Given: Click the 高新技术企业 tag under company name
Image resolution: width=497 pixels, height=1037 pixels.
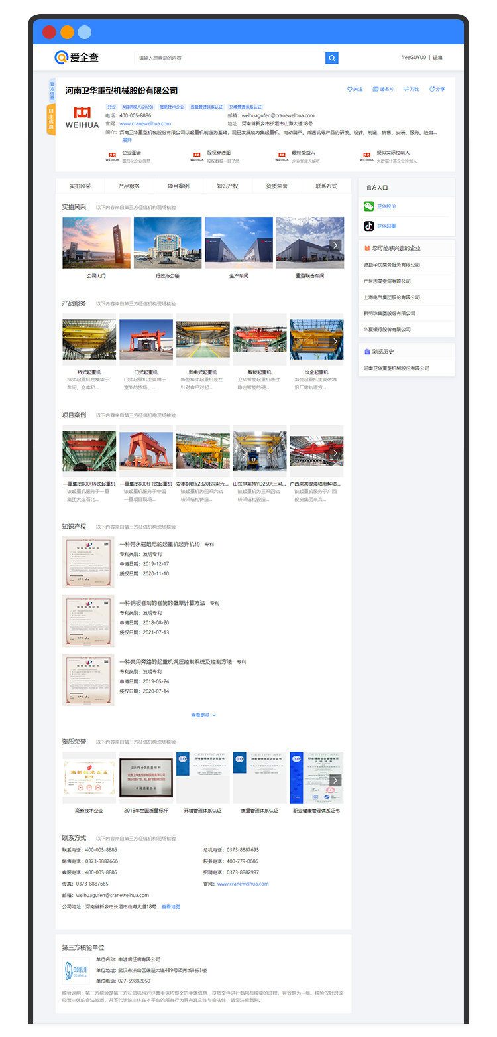Looking at the screenshot, I should coord(172,107).
